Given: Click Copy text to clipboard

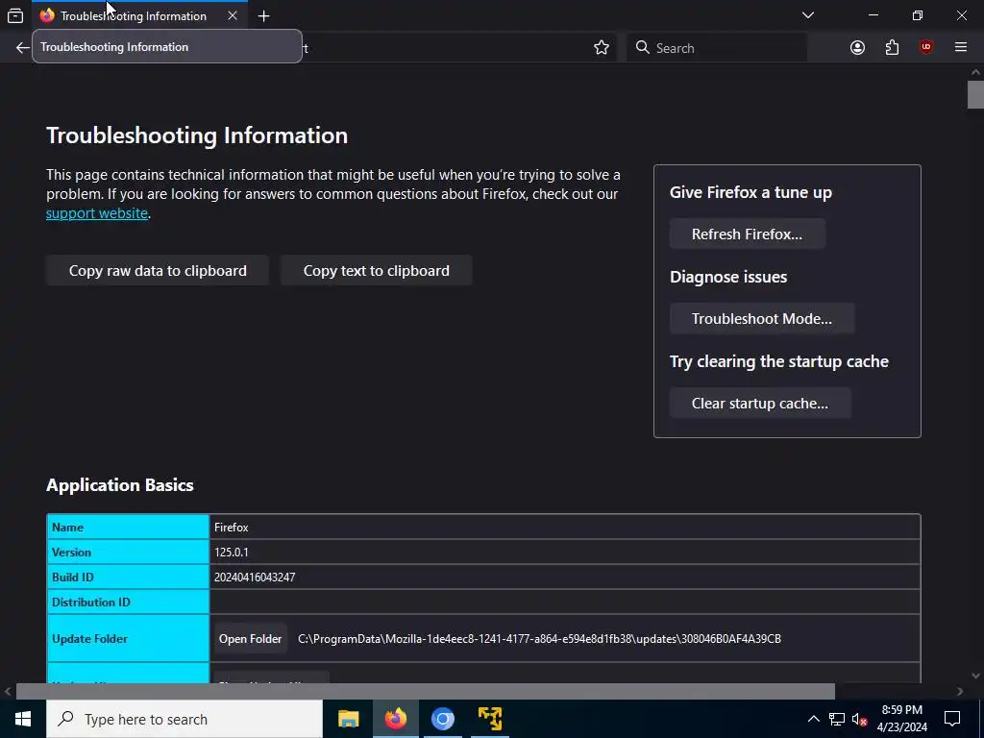Looking at the screenshot, I should pos(377,270).
